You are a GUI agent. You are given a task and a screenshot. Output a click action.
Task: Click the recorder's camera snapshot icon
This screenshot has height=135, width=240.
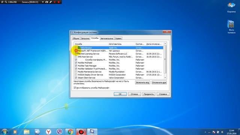coord(46,2)
